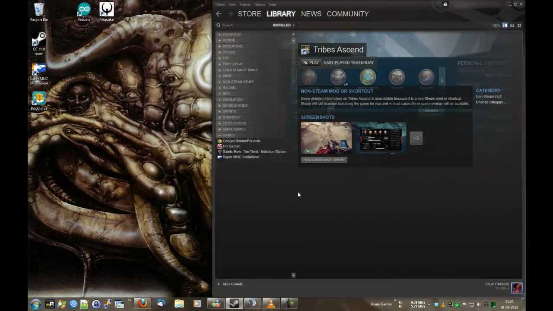The width and height of the screenshot is (553, 311).
Task: Click the Steam notification icon in title bar
Action: point(445,4)
